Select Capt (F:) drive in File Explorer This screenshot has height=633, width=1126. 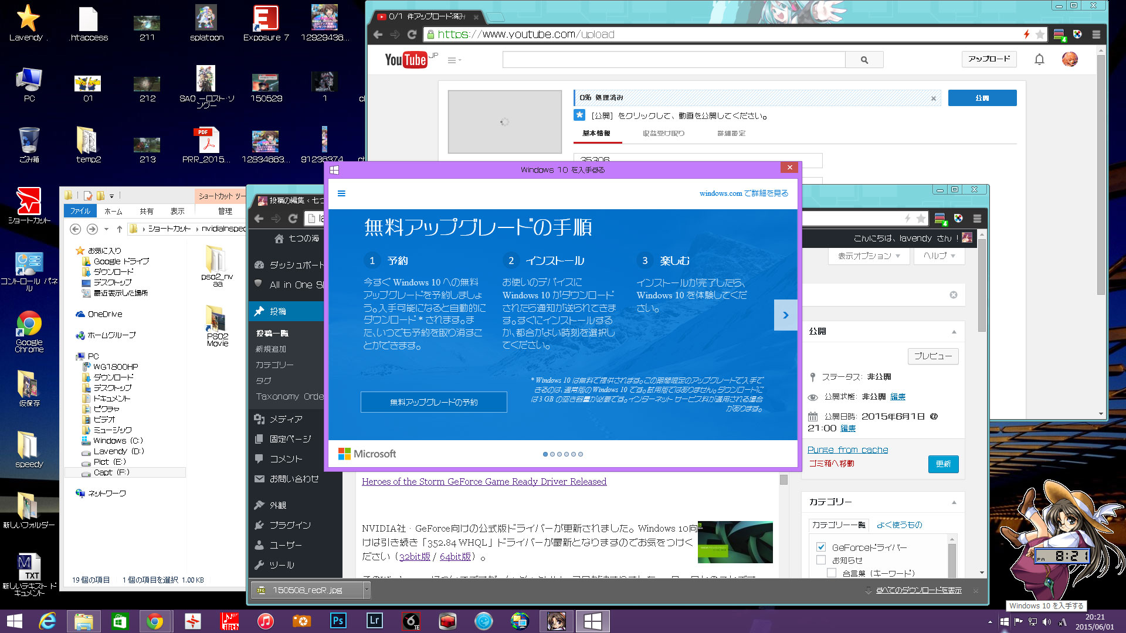tap(111, 472)
